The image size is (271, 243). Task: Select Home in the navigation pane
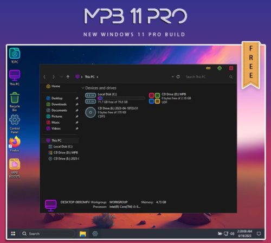[x=53, y=86]
